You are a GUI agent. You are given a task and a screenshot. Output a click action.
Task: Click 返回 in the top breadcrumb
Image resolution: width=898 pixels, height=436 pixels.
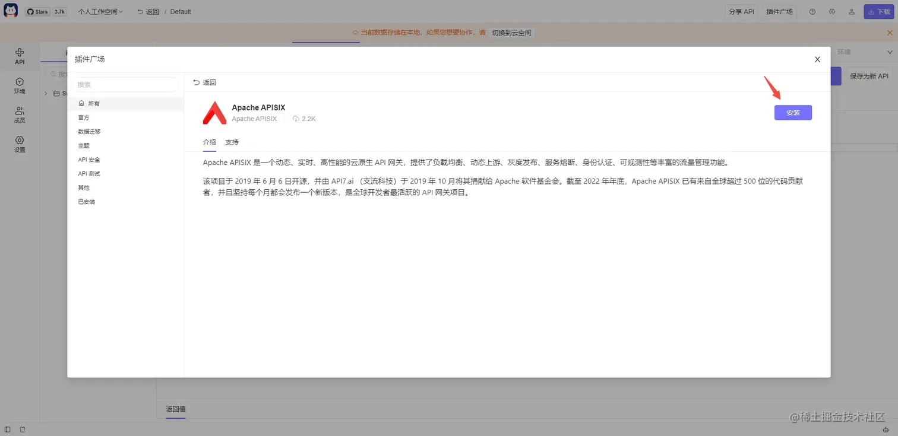[x=148, y=11]
